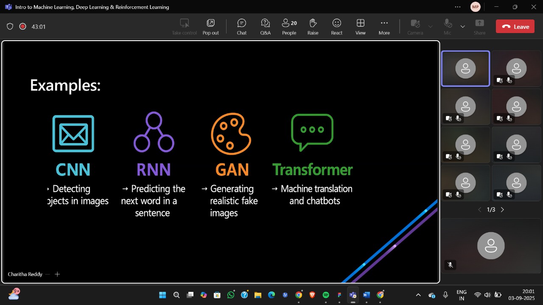Pop out the meeting window
Viewport: 543px width, 305px height.
(x=210, y=26)
